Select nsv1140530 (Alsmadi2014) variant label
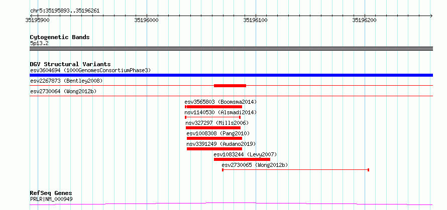This screenshot has width=447, height=210. click(220, 112)
